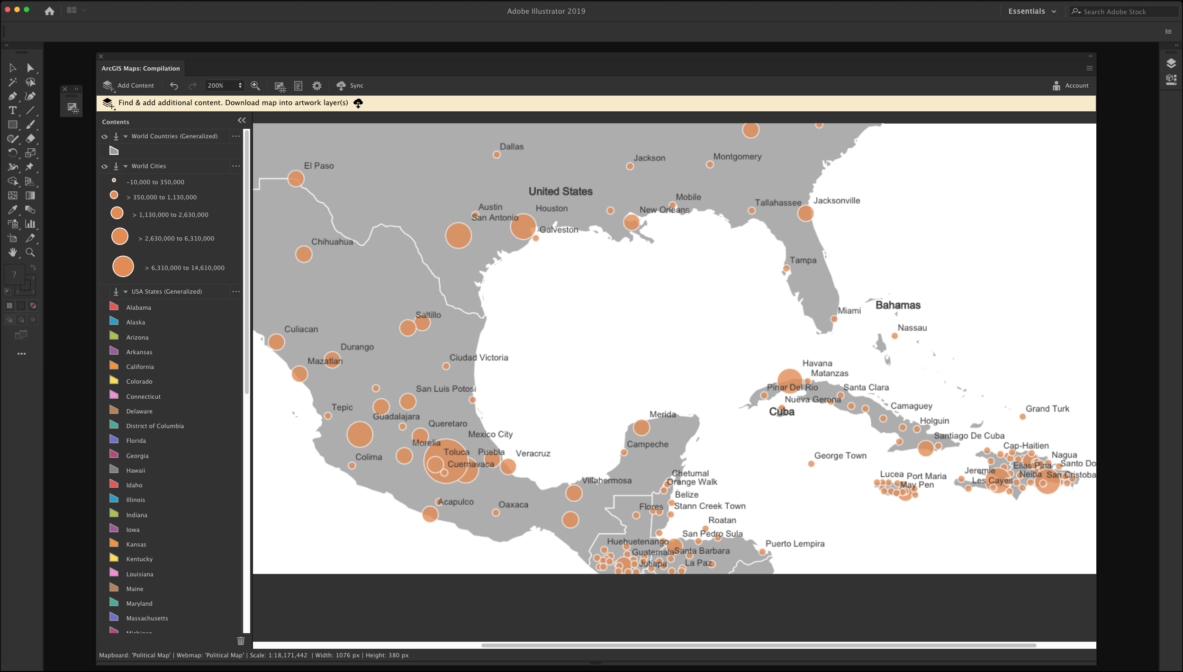
Task: Click the undo arrow in Compilation toolbar
Action: tap(174, 86)
